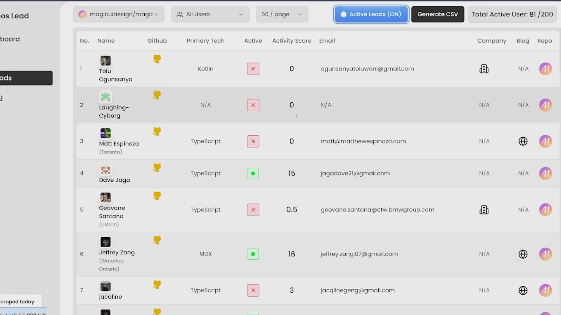Expand the magicuidesign/magic repo dropdown
The image size is (561, 315).
(119, 14)
